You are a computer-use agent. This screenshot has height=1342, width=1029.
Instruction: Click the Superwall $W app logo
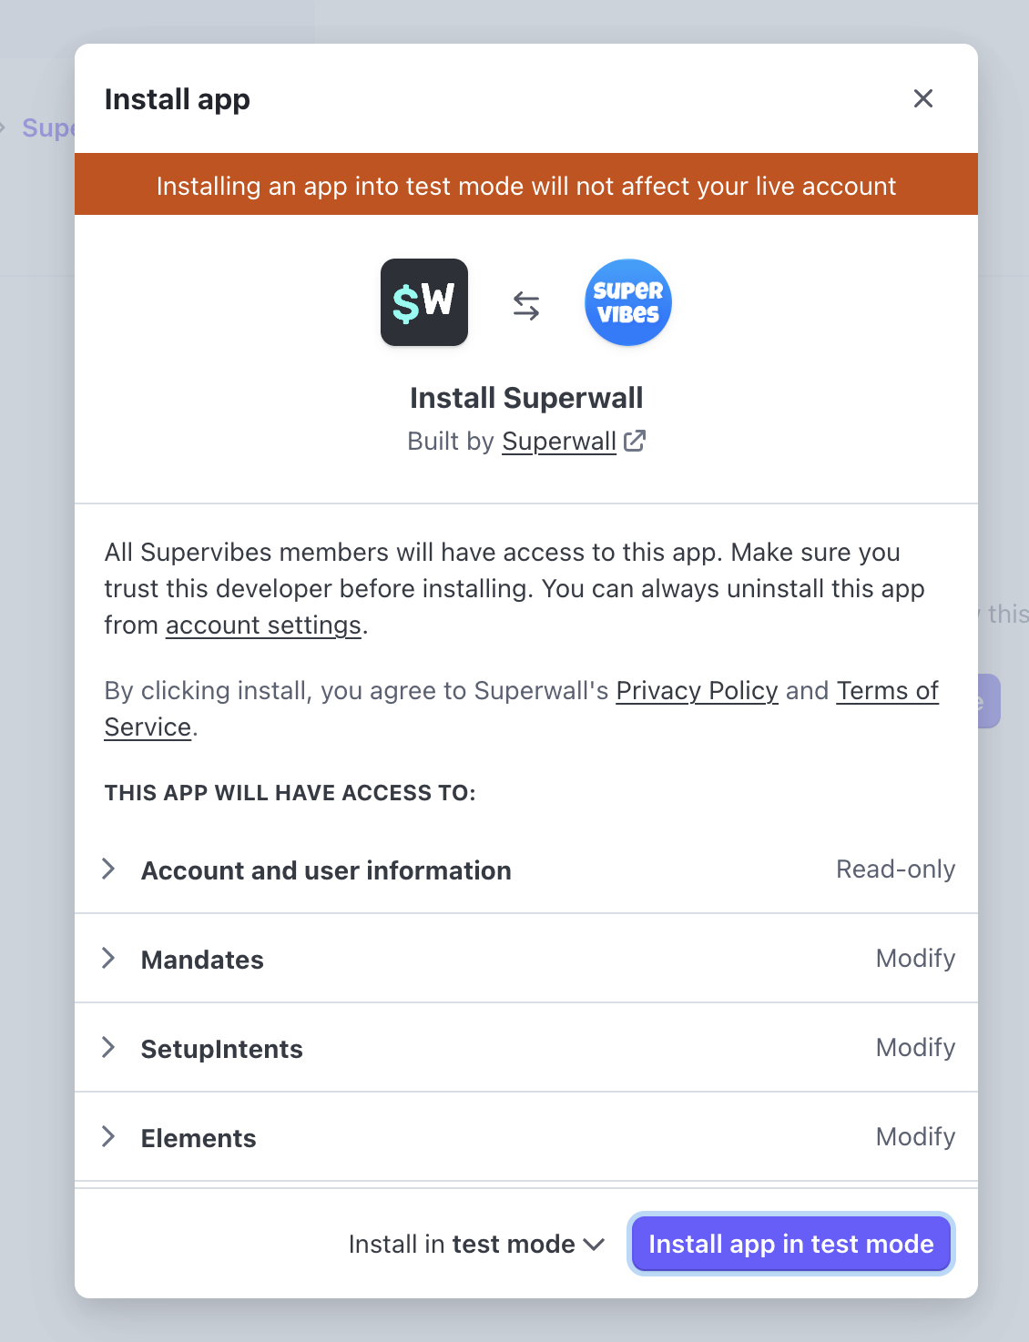click(x=424, y=302)
